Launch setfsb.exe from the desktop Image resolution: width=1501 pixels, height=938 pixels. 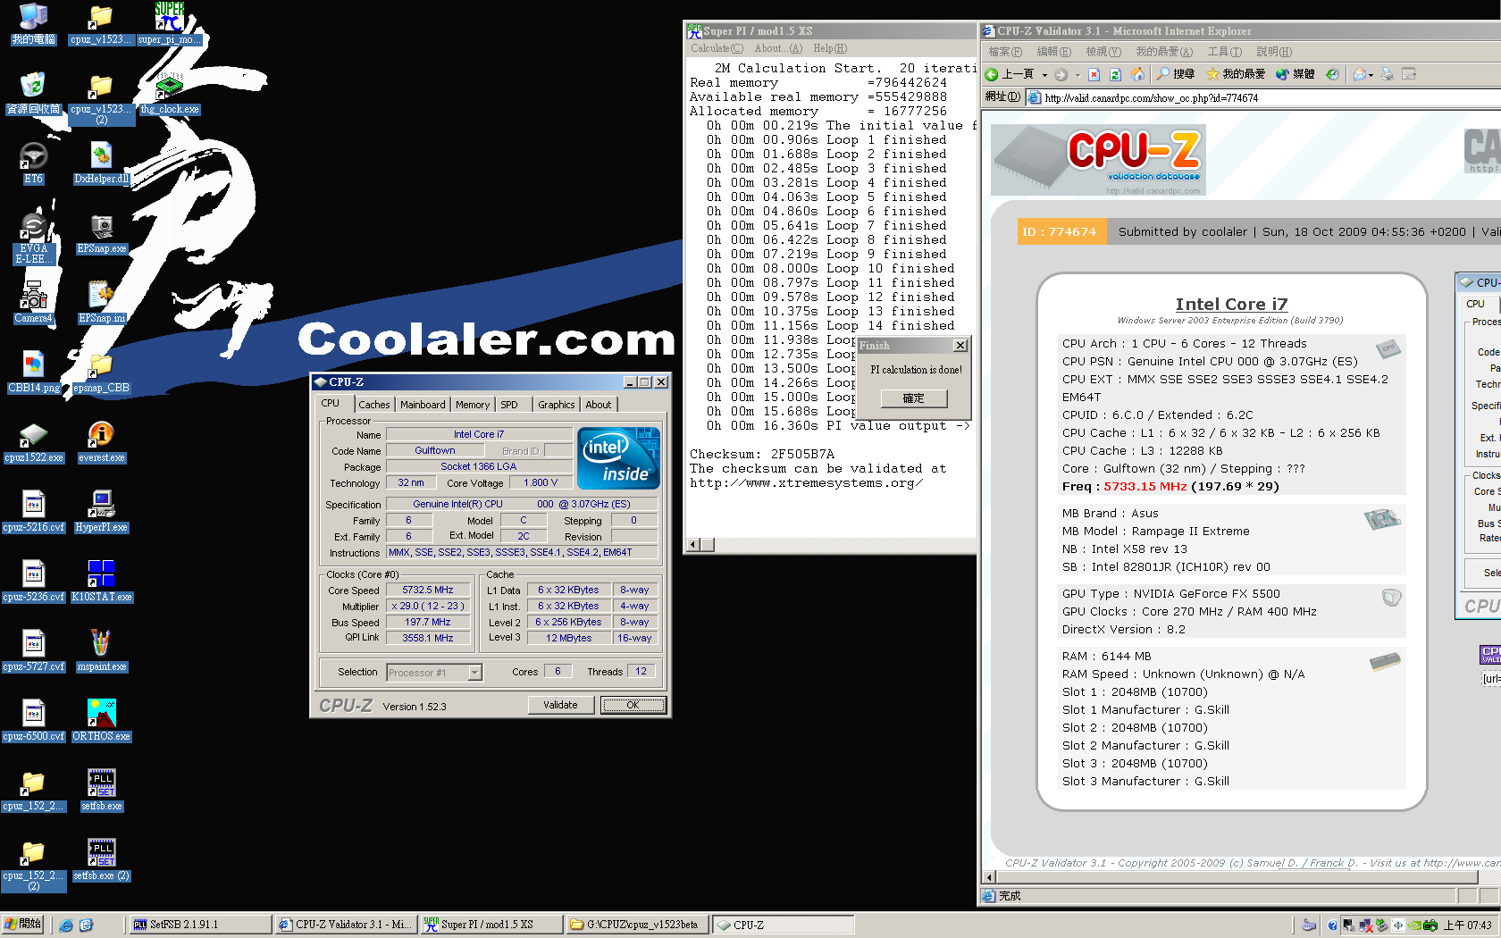pyautogui.click(x=101, y=790)
